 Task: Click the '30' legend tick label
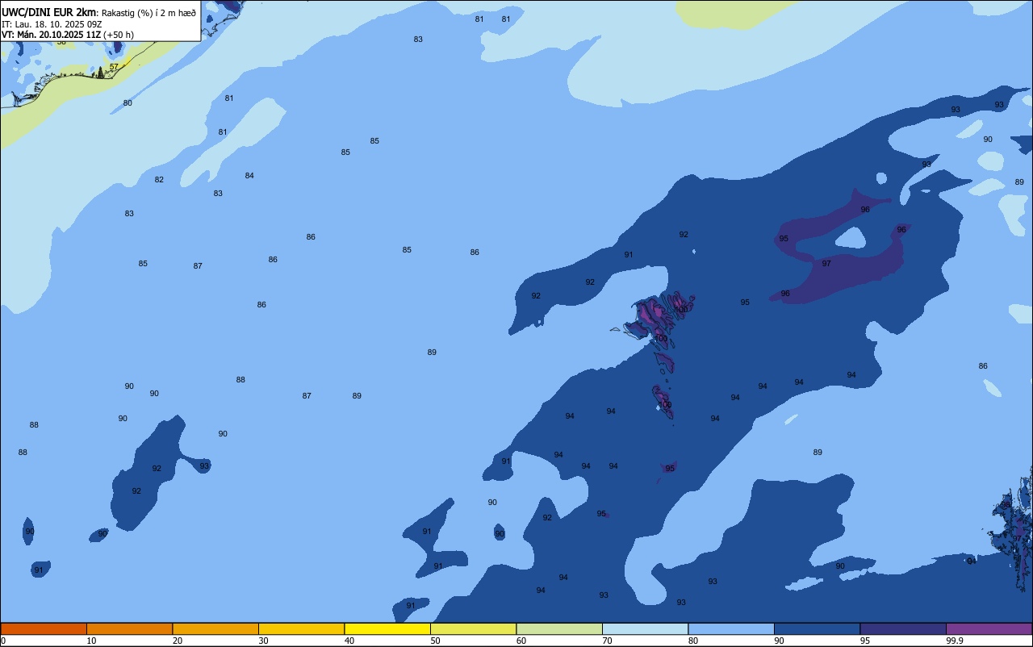pyautogui.click(x=263, y=641)
